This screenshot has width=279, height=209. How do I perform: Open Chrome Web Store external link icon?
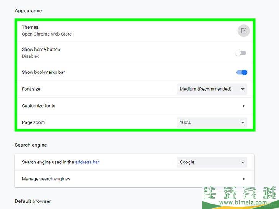[243, 31]
